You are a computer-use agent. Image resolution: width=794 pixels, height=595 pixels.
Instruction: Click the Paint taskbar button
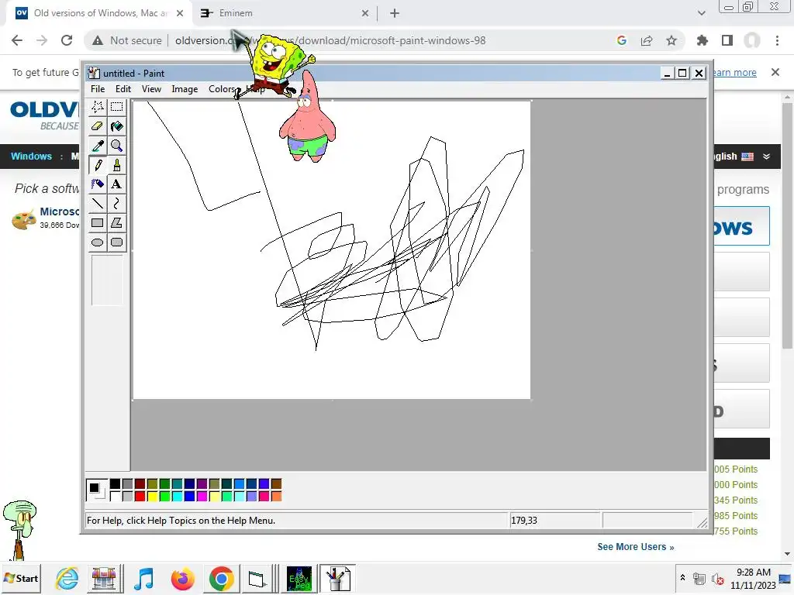337,578
